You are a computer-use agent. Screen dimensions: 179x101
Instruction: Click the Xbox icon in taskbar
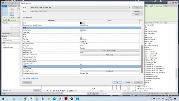pyautogui.click(x=72, y=98)
